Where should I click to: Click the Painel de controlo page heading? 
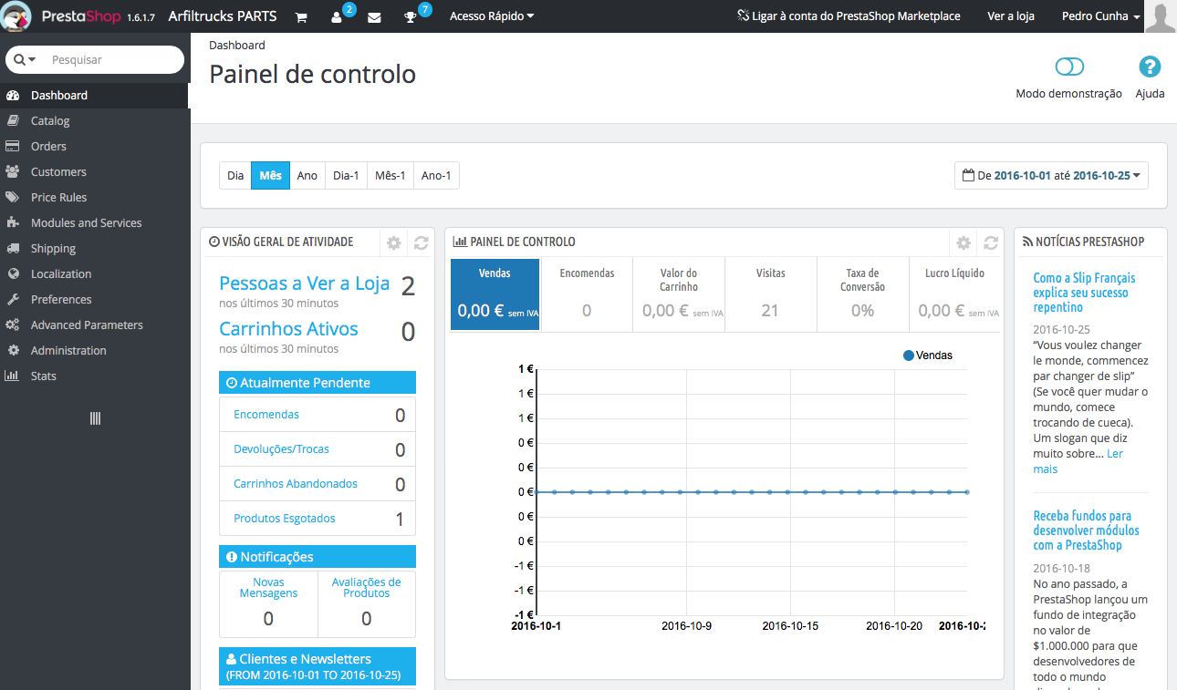(x=313, y=74)
